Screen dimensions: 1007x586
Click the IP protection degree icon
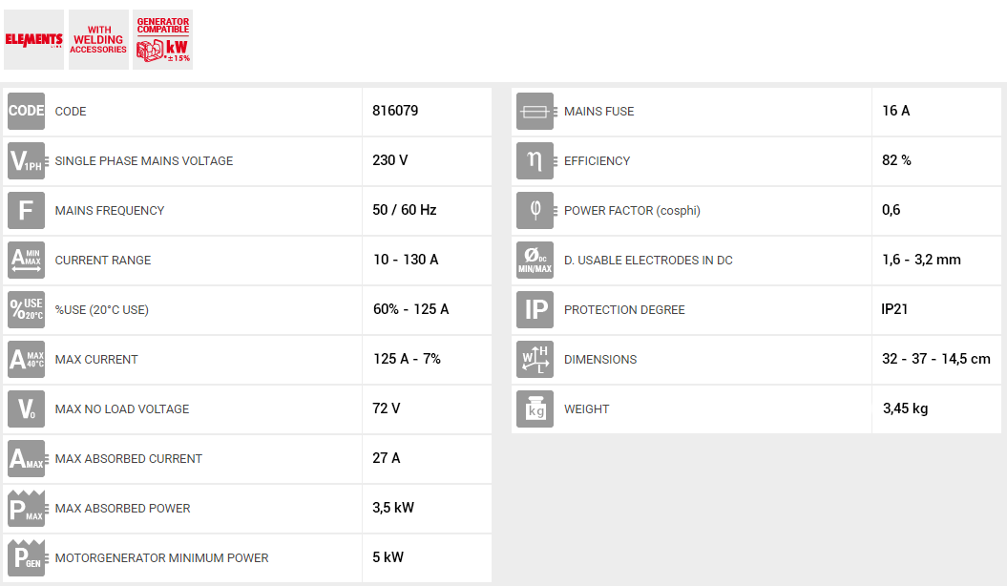point(535,309)
